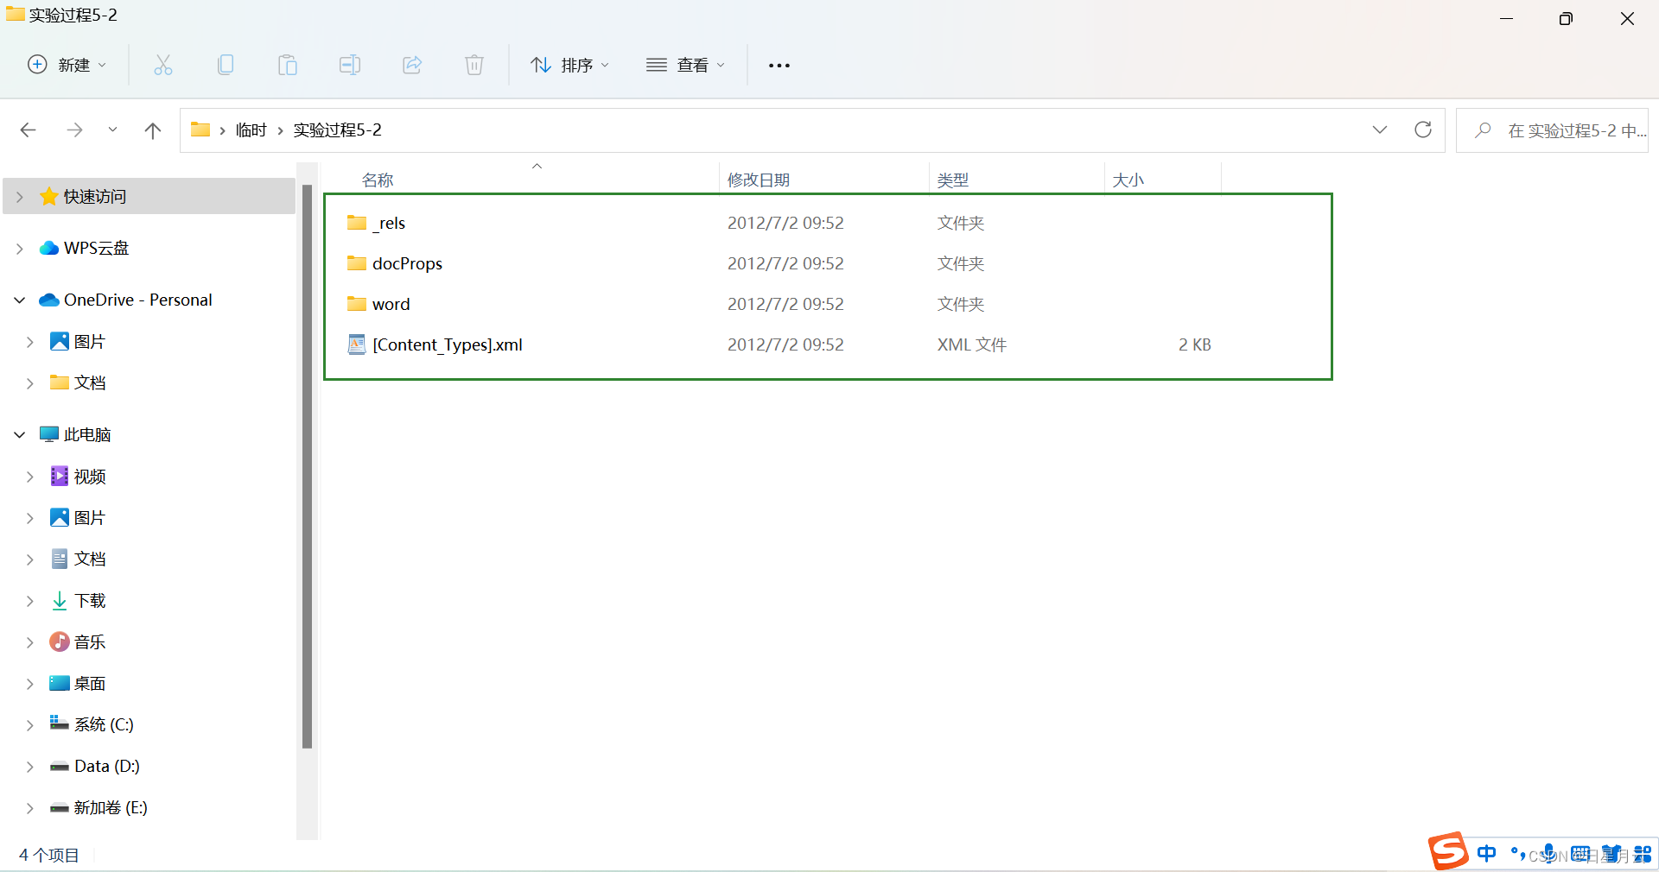Click the Delete trash icon
Image resolution: width=1659 pixels, height=872 pixels.
point(474,65)
